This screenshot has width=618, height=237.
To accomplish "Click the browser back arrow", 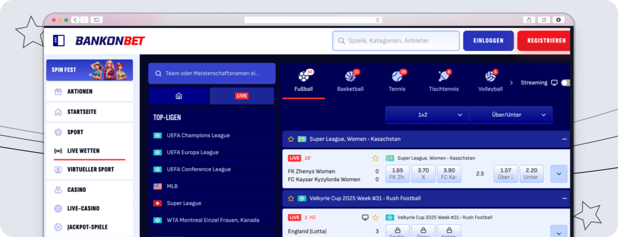I will click(75, 19).
